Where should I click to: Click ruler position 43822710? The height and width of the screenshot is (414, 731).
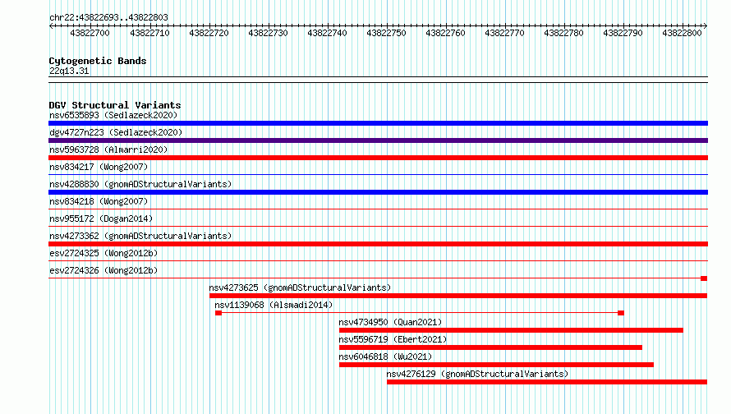(149, 33)
